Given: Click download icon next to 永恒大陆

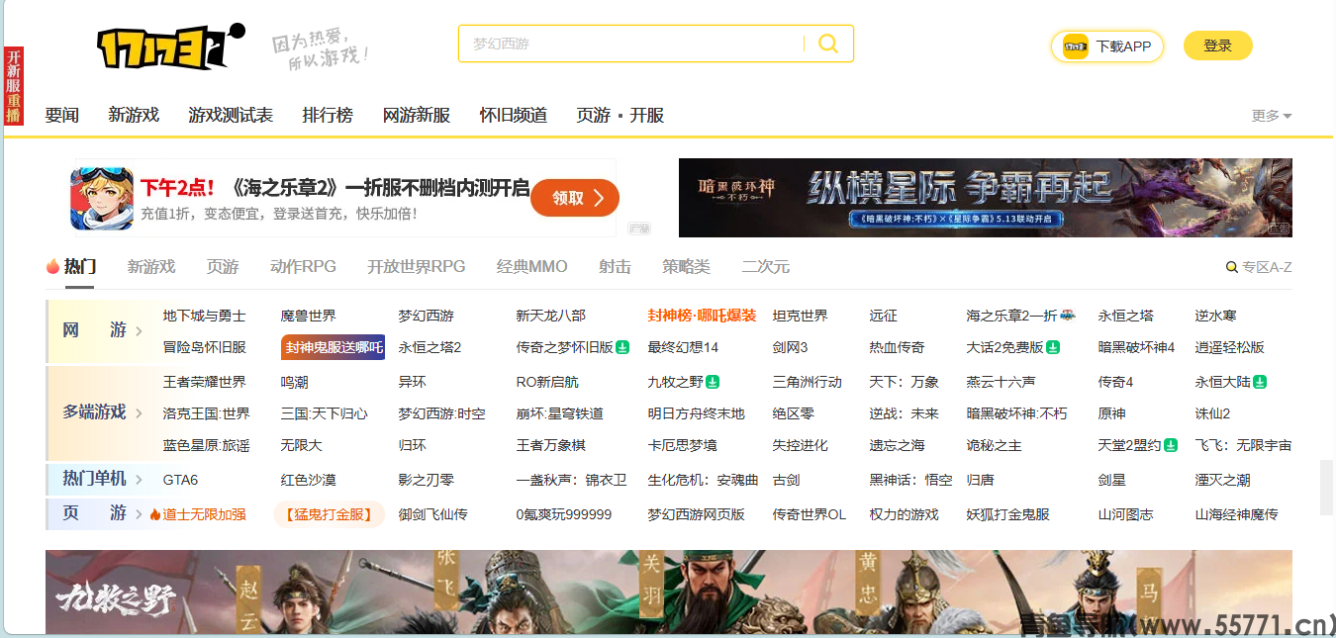Looking at the screenshot, I should click(x=1260, y=382).
